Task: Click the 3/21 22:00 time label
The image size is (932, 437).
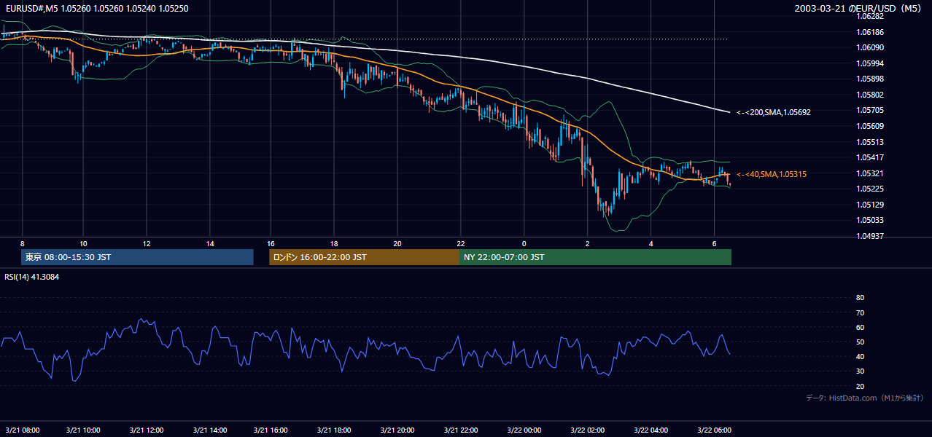Action: pos(461,430)
